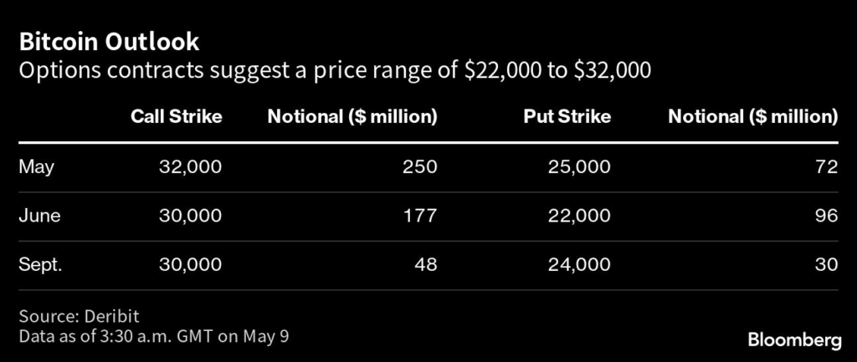Click the Sept. put strike 24,000
Image resolution: width=857 pixels, height=362 pixels.
[578, 264]
